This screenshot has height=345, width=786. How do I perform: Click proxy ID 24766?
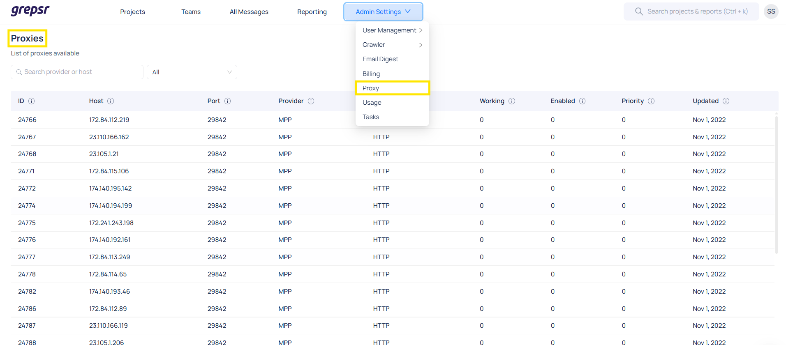(27, 120)
